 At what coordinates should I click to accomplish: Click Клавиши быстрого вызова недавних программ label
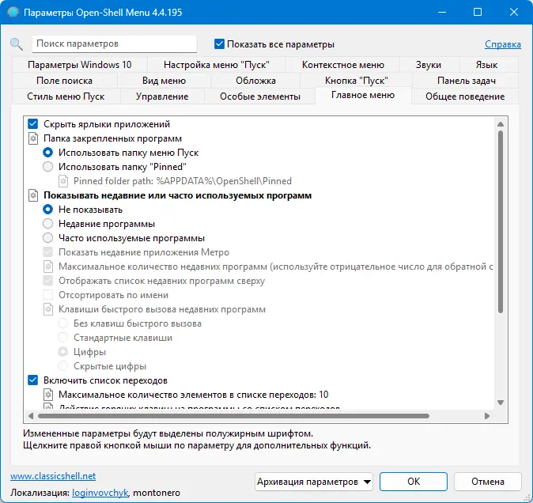point(162,309)
